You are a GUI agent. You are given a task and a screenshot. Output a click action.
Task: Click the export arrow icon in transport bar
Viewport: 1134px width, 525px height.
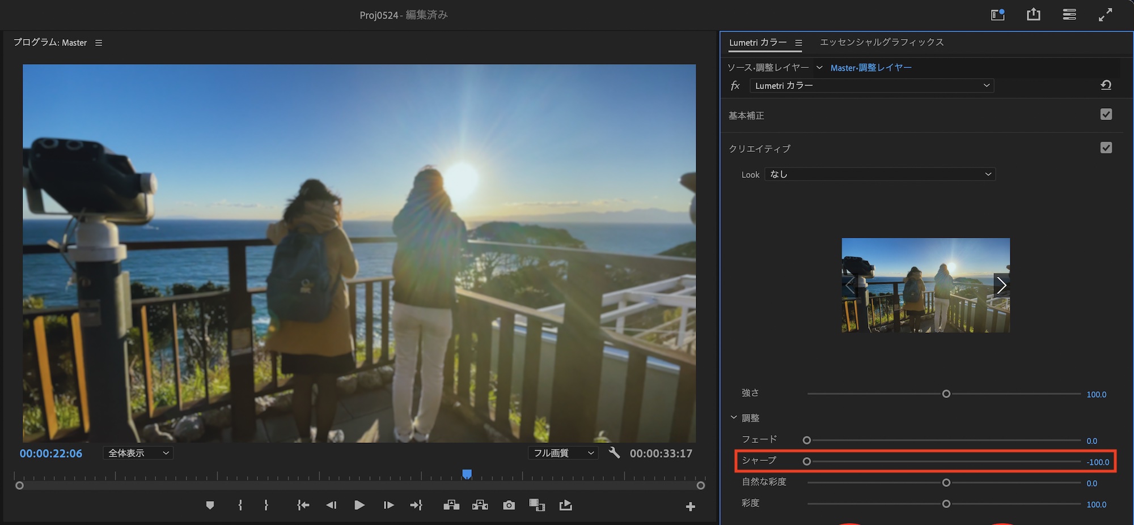pyautogui.click(x=566, y=505)
